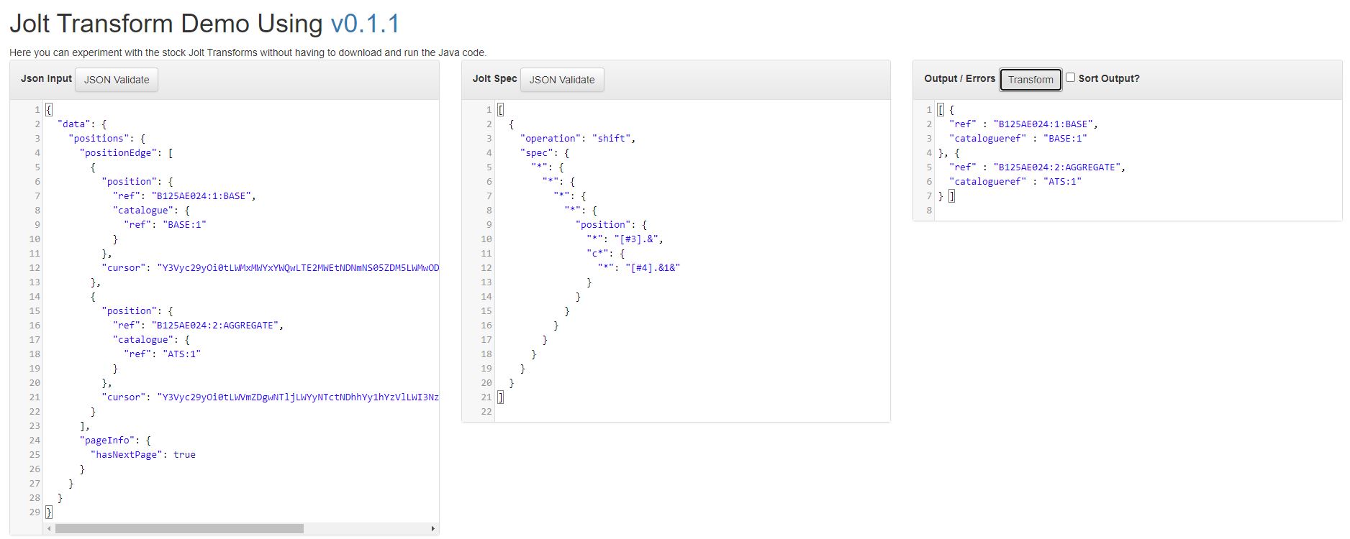Screen dimensions: 1350x539
Task: Click line number 22 in Jolt Spec gutter
Action: pos(486,411)
